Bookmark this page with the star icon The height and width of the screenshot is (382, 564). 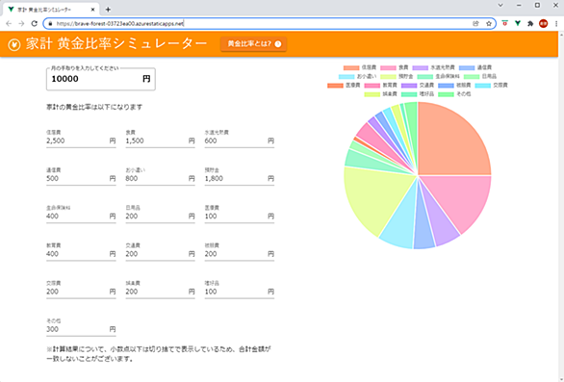tap(489, 24)
